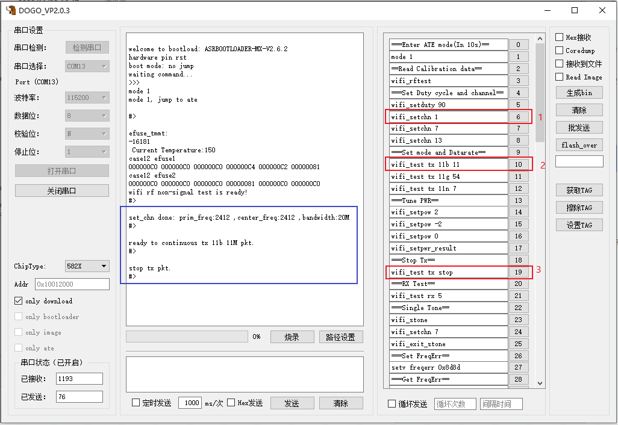Click the setv freqerr 0x8d8d field
This screenshot has width=618, height=425.
[x=449, y=367]
